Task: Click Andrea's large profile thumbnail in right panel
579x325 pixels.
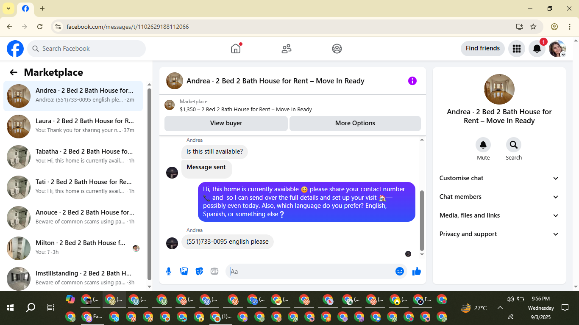Action: pos(499,89)
